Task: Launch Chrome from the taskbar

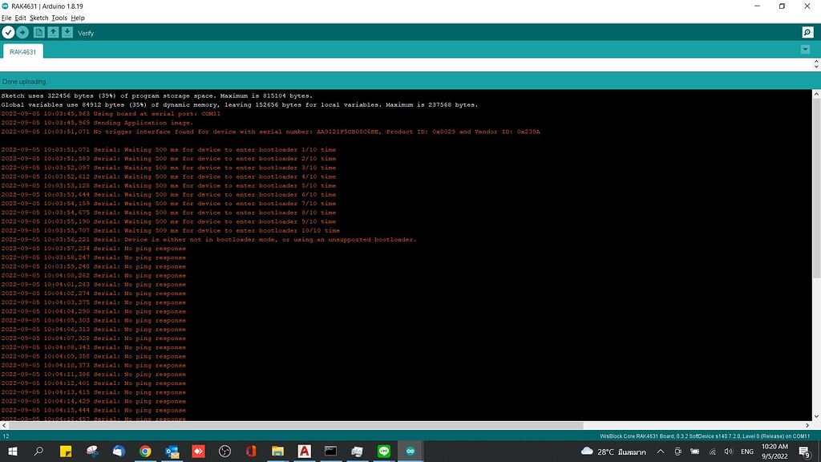Action: click(144, 451)
